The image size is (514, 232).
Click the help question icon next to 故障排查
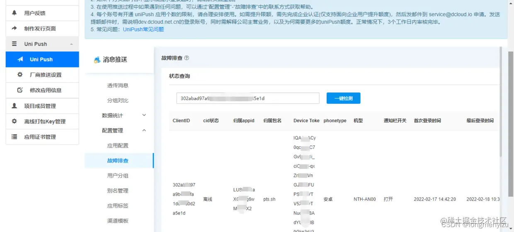[x=187, y=58]
